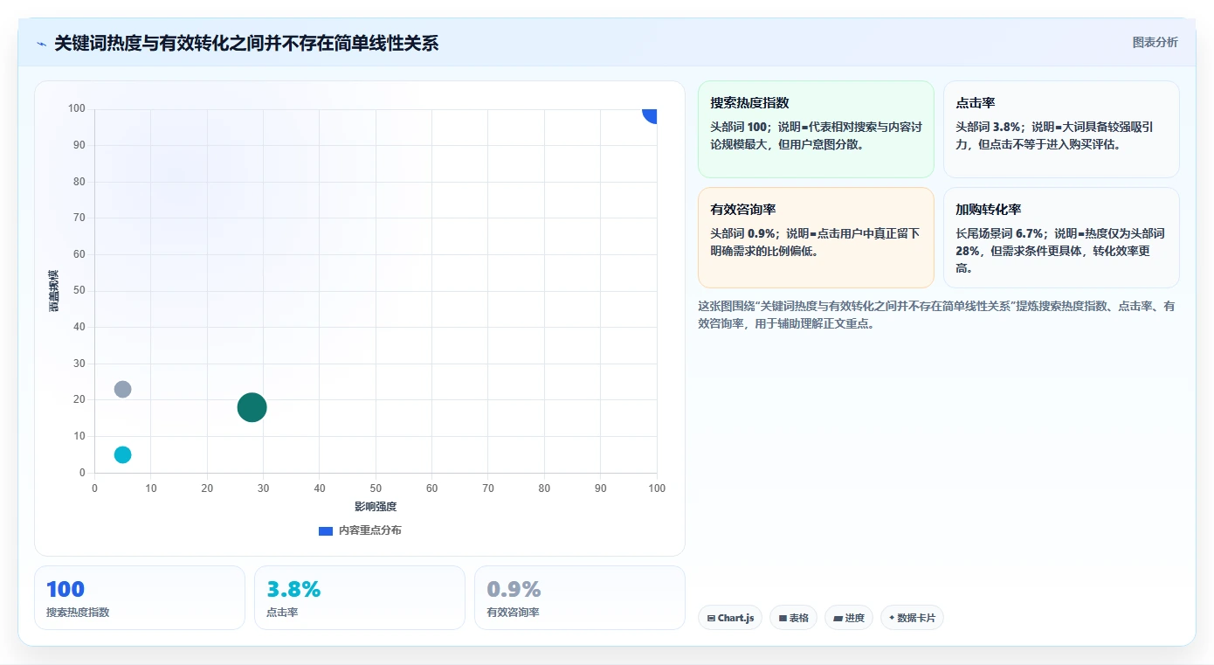Click the 影响强度 x-axis title

coord(376,507)
